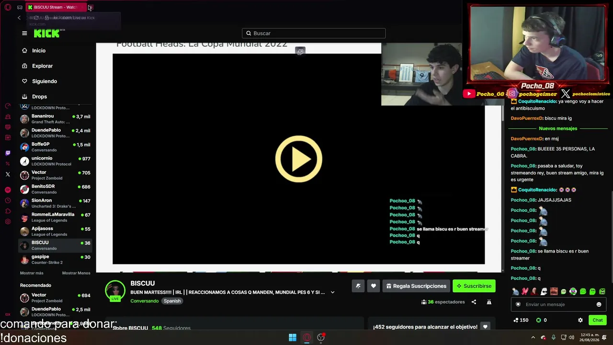Click the Regala Suscripciones button
This screenshot has height=345, width=613.
tap(416, 286)
